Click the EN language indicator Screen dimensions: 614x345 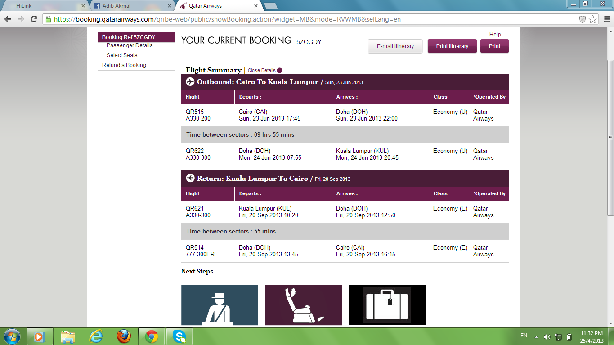pos(524,336)
